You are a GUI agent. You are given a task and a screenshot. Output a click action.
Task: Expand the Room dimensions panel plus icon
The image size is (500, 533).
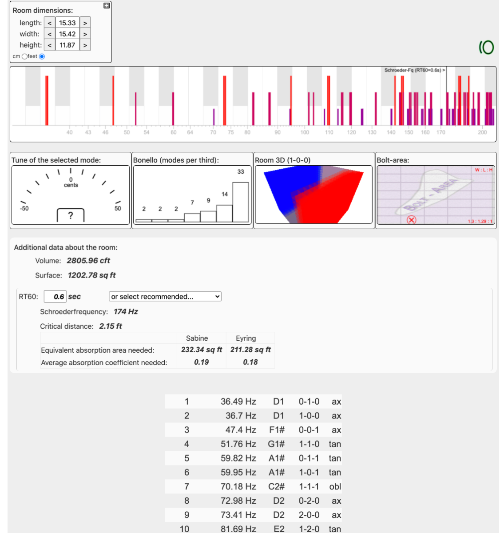107,6
